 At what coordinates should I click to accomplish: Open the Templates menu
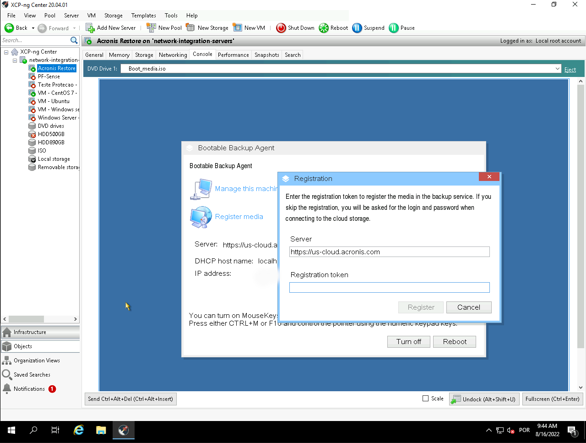(x=144, y=16)
